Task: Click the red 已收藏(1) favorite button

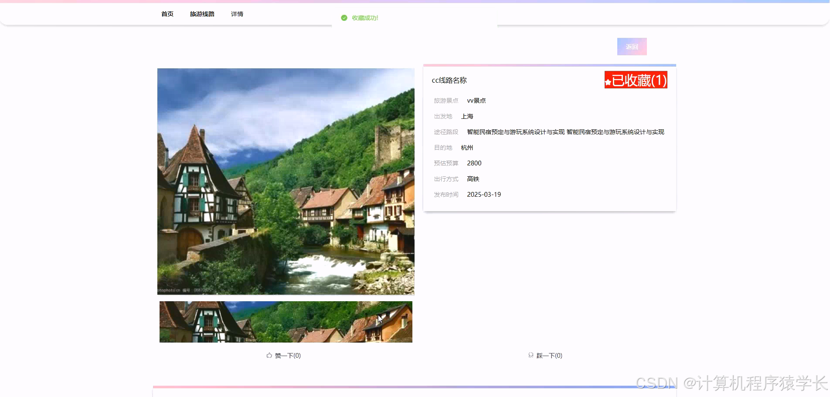Action: [x=635, y=81]
